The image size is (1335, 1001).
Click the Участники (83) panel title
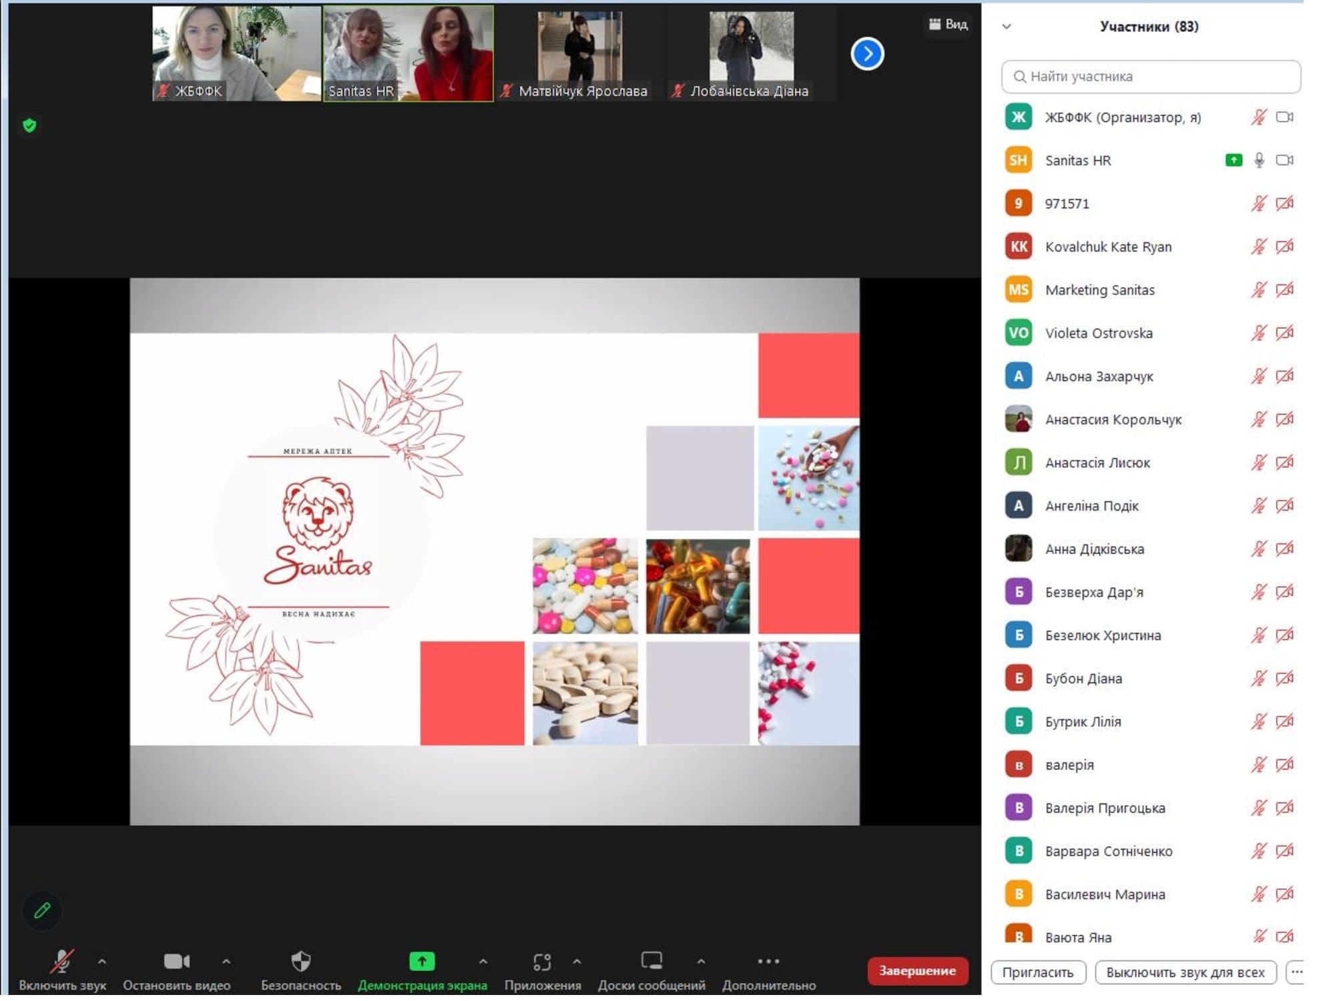point(1149,27)
